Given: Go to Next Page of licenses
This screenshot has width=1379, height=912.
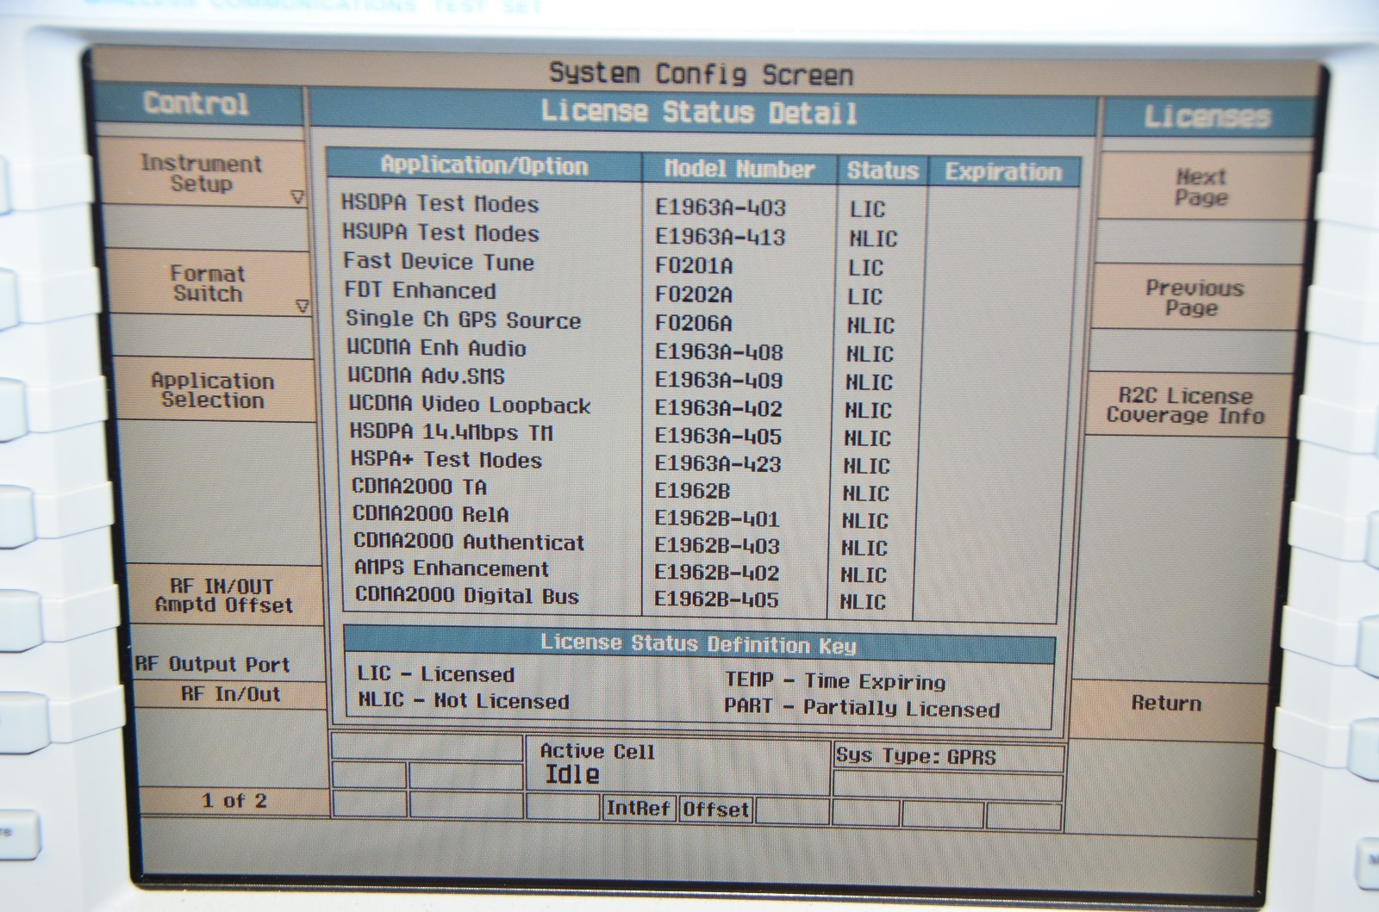Looking at the screenshot, I should pyautogui.click(x=1201, y=187).
